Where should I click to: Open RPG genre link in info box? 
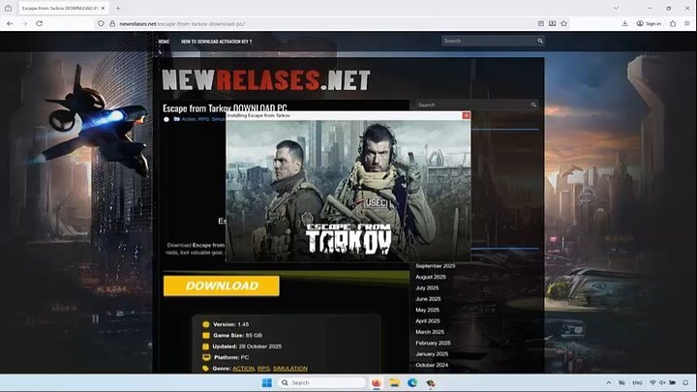263,369
